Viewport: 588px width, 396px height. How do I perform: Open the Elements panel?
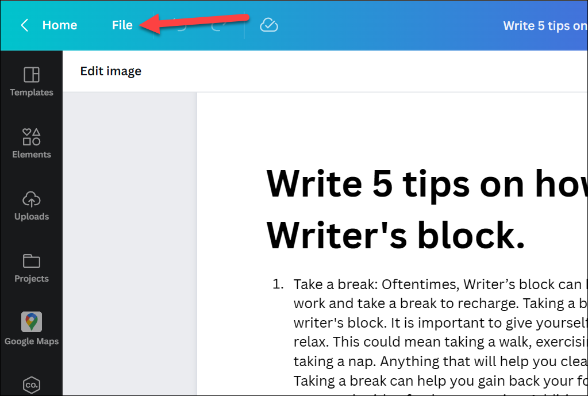[32, 143]
